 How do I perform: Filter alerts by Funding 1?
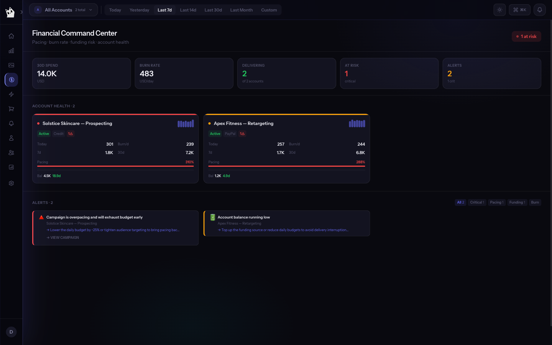click(x=517, y=202)
